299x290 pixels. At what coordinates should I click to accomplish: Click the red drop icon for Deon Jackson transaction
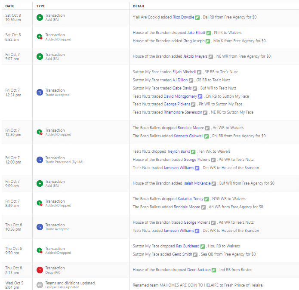click(40, 270)
